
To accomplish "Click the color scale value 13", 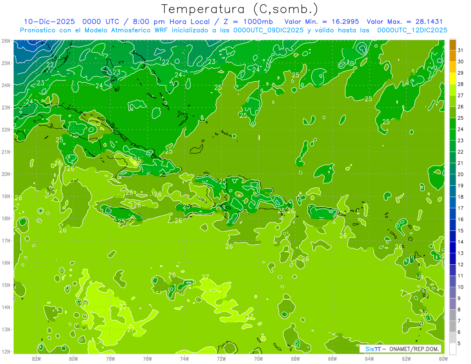I will pos(461,253).
